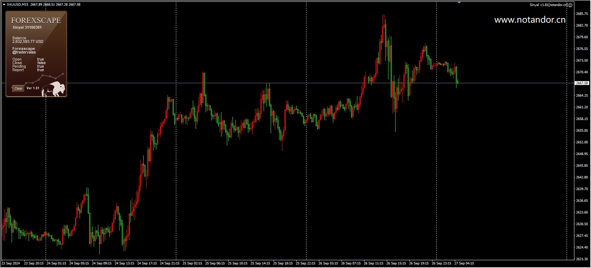Click the Clear button in the Forexscape panel
This screenshot has width=591, height=268.
point(18,89)
